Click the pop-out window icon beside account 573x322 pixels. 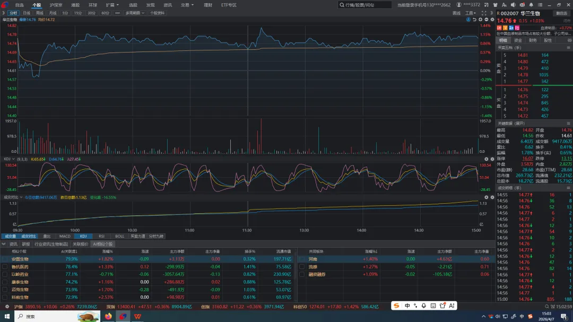click(x=487, y=5)
